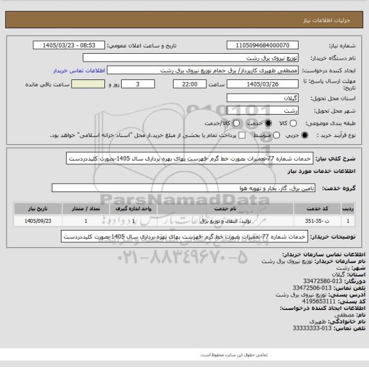Toggle the اسناد خزانه اسلامی payment checkbox

tap(242, 135)
